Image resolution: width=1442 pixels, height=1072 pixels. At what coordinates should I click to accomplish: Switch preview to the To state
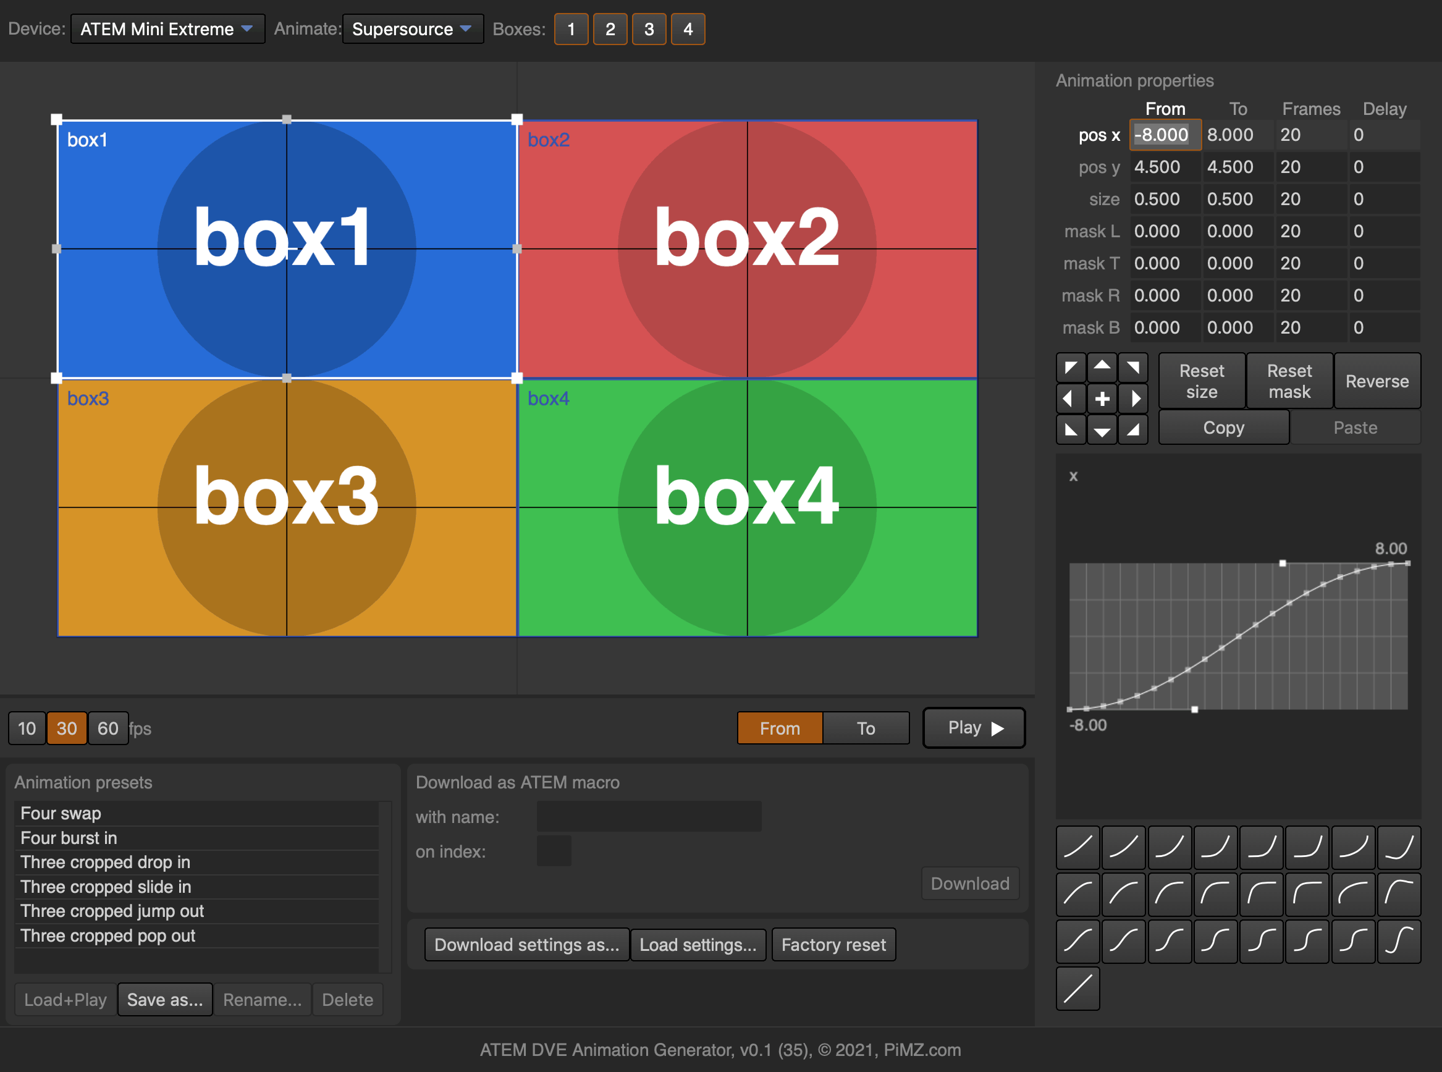click(866, 728)
